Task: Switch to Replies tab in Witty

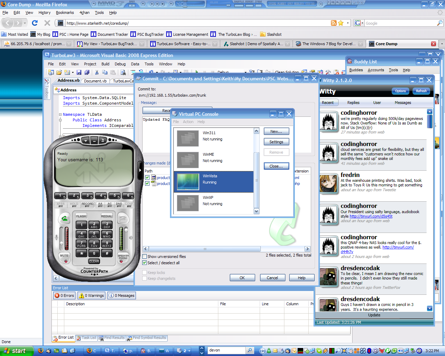Action: [353, 103]
